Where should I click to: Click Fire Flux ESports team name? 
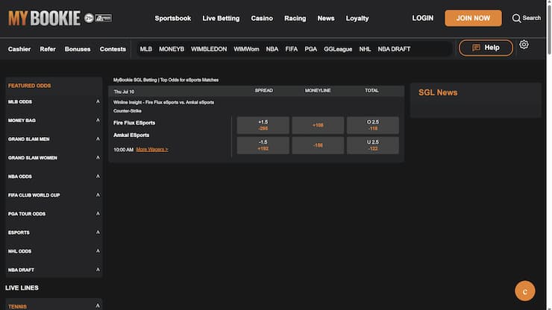[134, 123]
